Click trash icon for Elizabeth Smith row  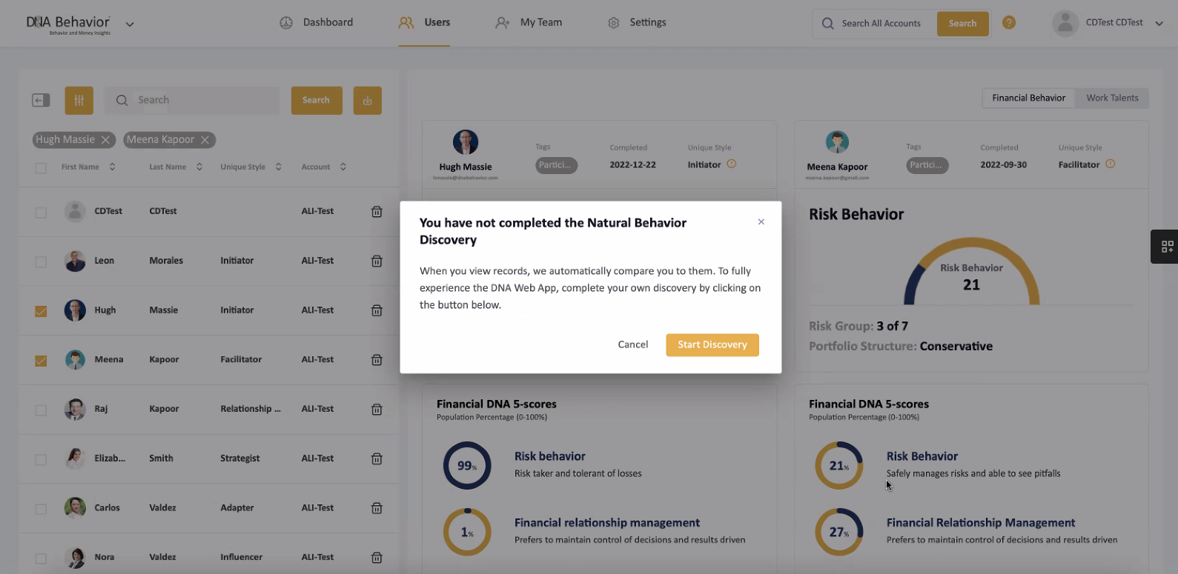coord(377,458)
